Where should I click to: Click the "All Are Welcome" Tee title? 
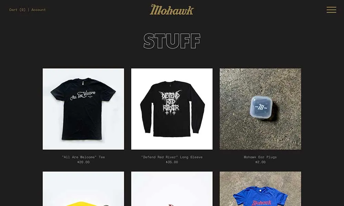pyautogui.click(x=83, y=157)
